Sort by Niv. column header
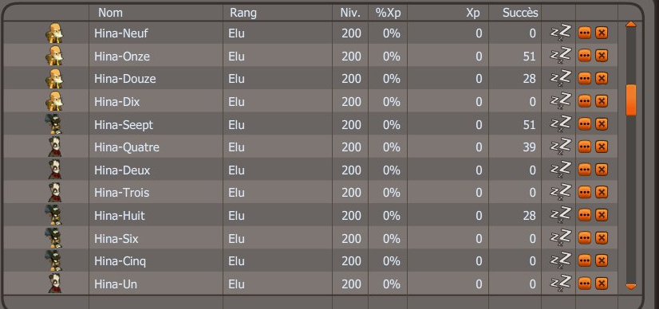 pos(350,13)
